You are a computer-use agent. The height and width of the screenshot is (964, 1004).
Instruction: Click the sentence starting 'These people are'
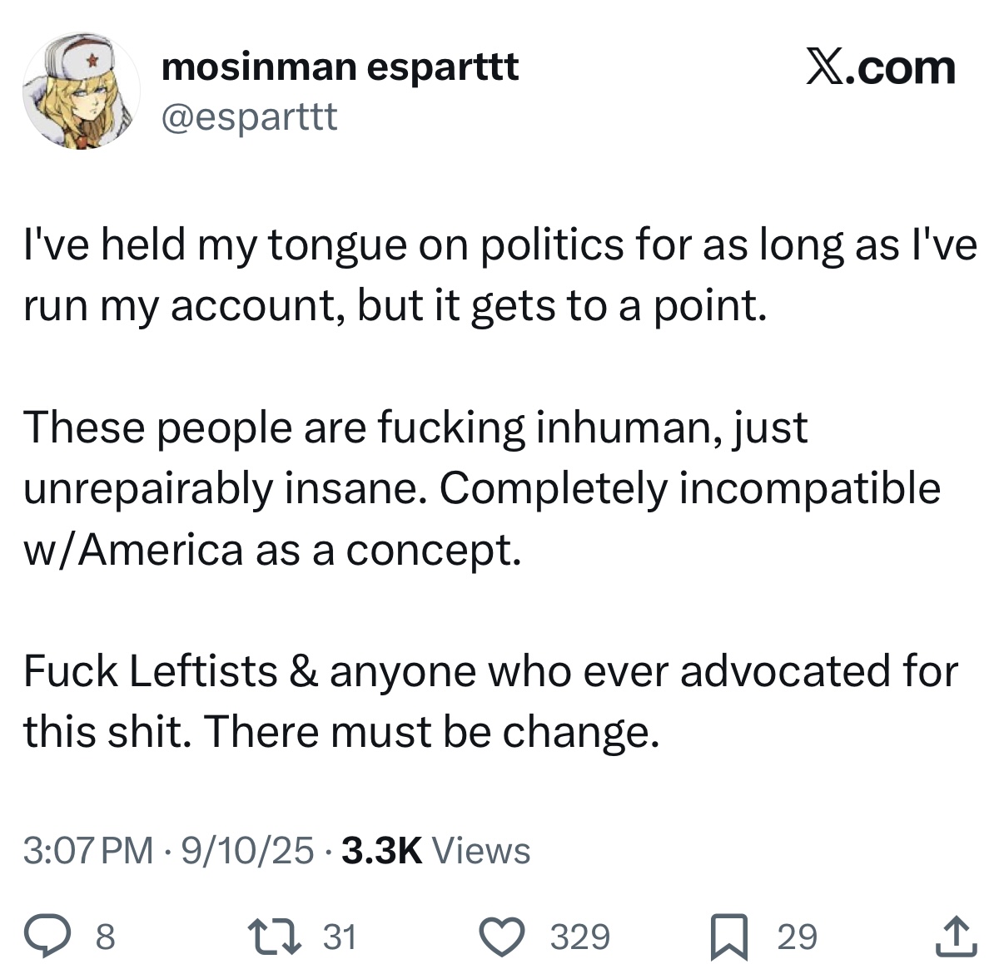[x=415, y=428]
